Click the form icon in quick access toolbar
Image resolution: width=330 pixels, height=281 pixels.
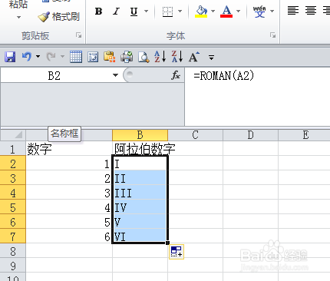(x=93, y=57)
